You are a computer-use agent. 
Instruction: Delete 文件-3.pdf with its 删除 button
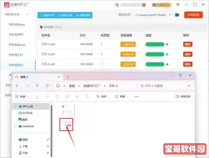pyautogui.click(x=188, y=64)
